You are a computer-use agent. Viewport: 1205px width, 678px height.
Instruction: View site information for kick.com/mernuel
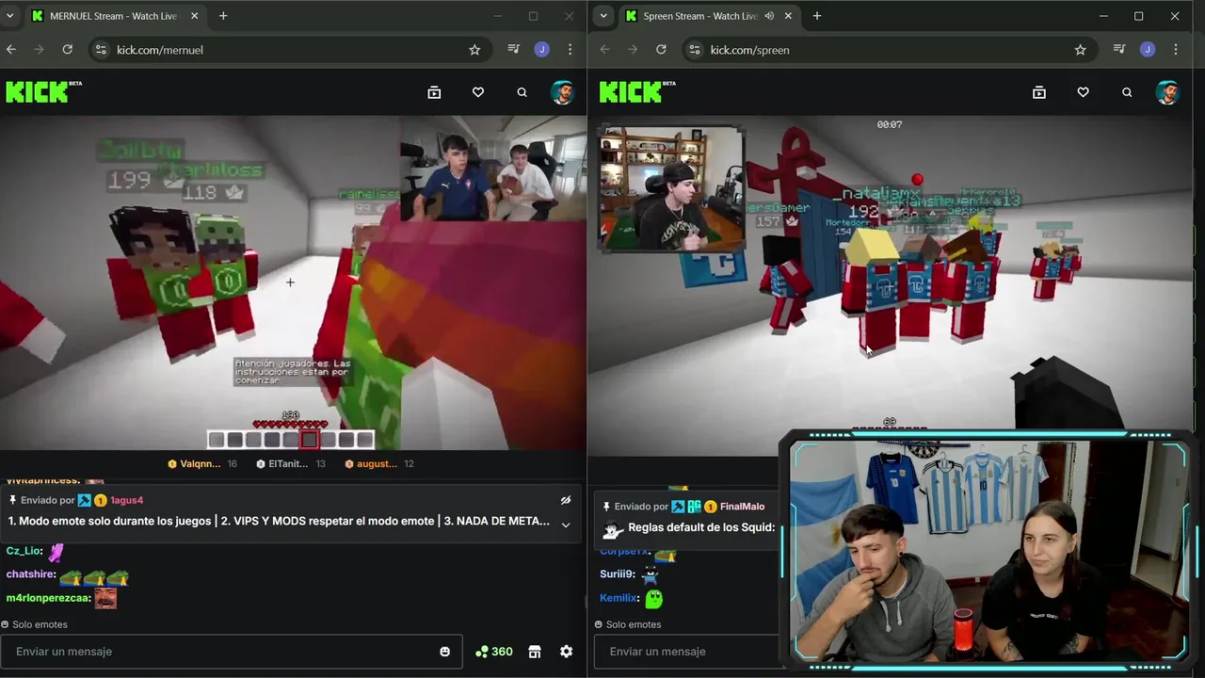click(102, 50)
